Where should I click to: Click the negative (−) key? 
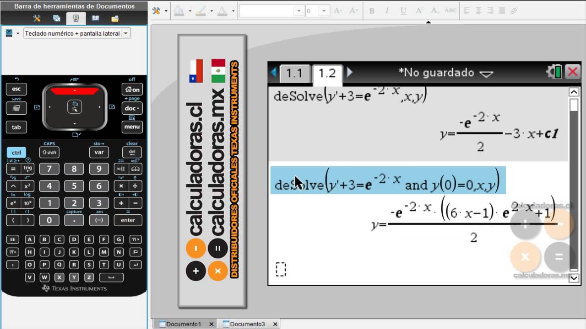pos(99,220)
